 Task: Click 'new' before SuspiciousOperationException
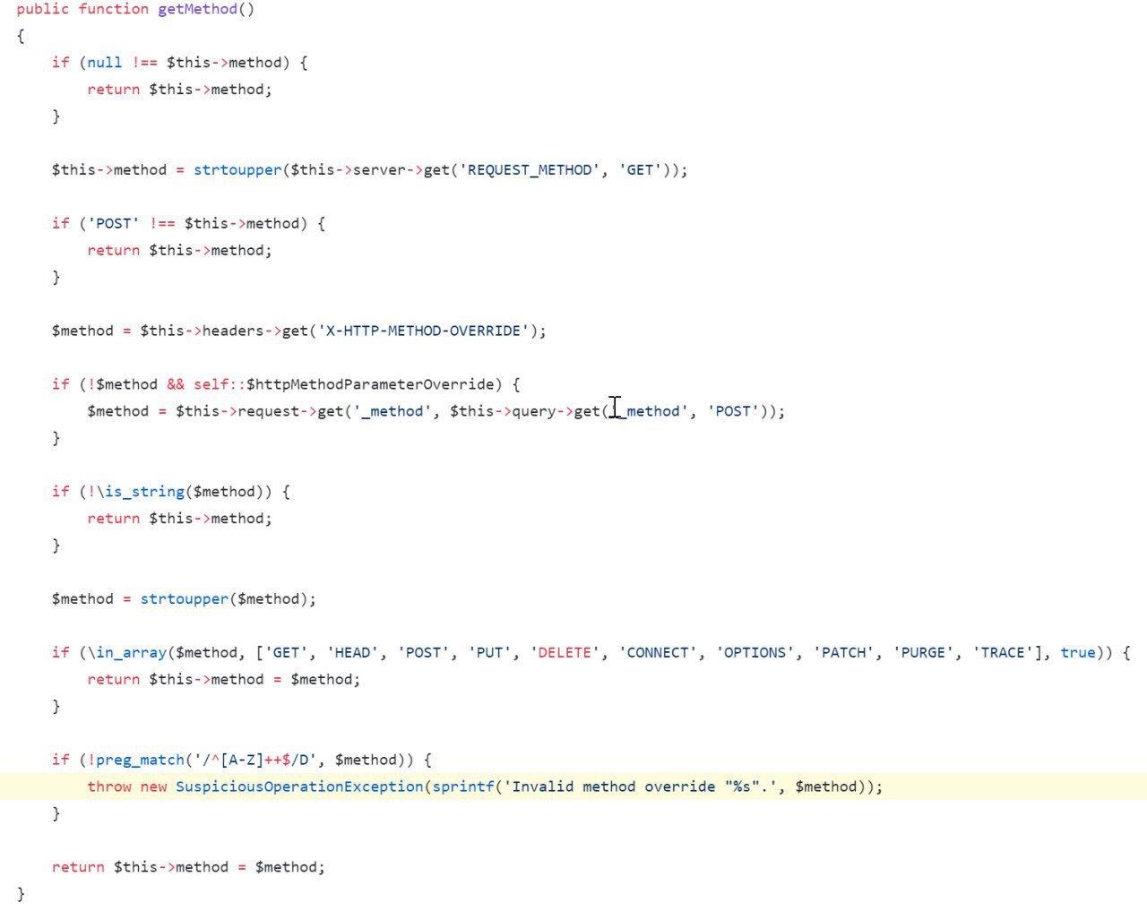pos(154,787)
